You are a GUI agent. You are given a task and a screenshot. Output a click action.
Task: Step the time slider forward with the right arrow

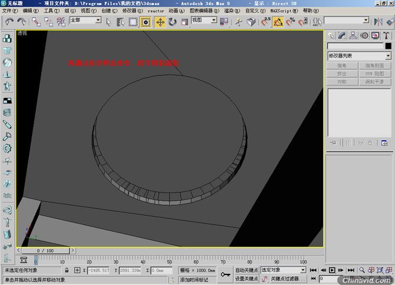pyautogui.click(x=73, y=250)
